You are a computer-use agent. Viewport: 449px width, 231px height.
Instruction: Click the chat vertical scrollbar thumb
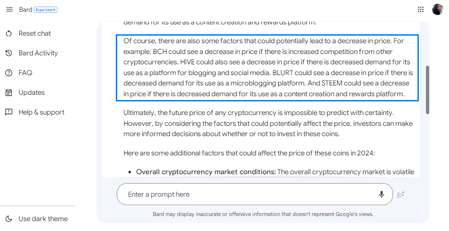(427, 90)
